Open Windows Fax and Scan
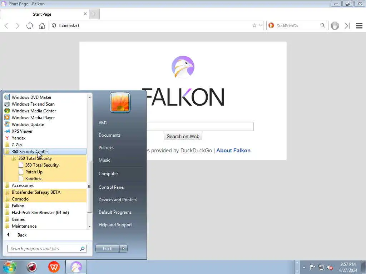Image resolution: width=366 pixels, height=274 pixels. click(x=45, y=104)
